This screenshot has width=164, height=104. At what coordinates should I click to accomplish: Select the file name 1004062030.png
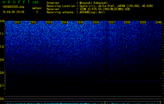point(14,7)
